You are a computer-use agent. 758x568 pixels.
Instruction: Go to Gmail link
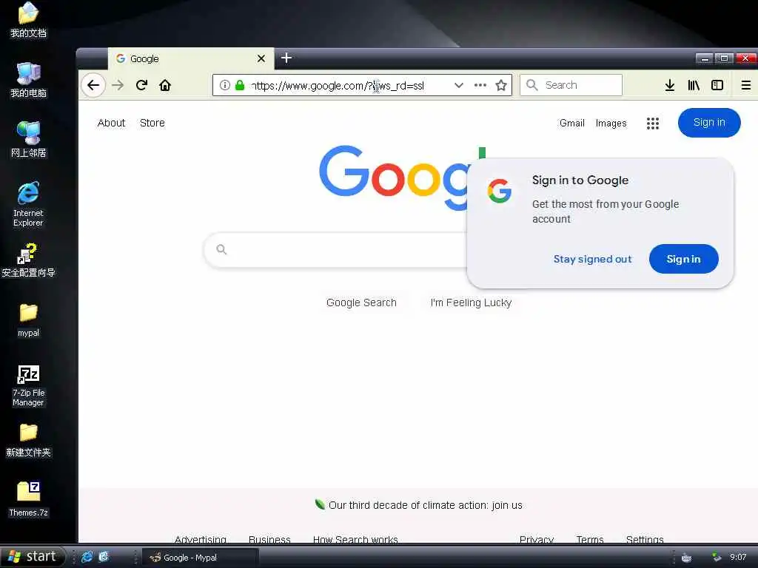(x=572, y=124)
